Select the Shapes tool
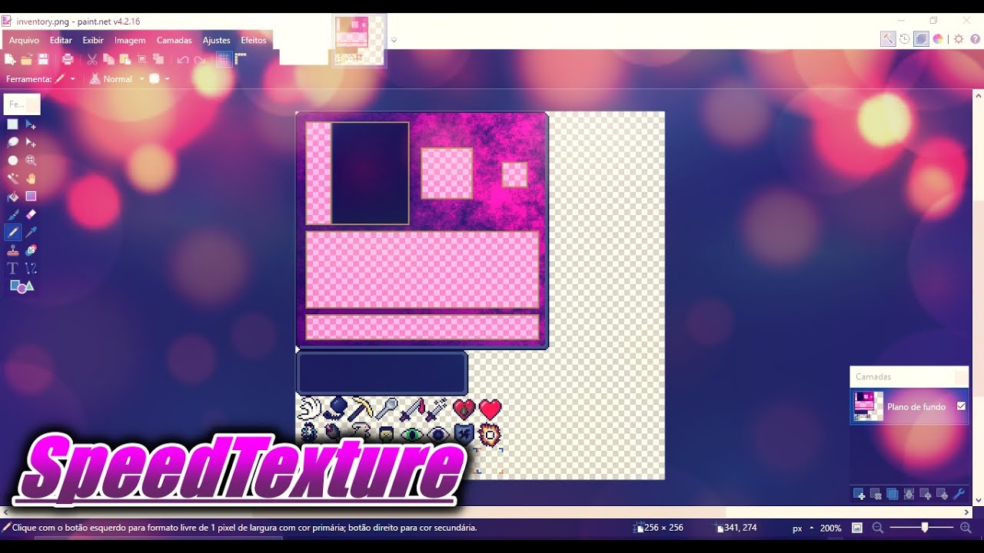The image size is (984, 553). (x=22, y=286)
